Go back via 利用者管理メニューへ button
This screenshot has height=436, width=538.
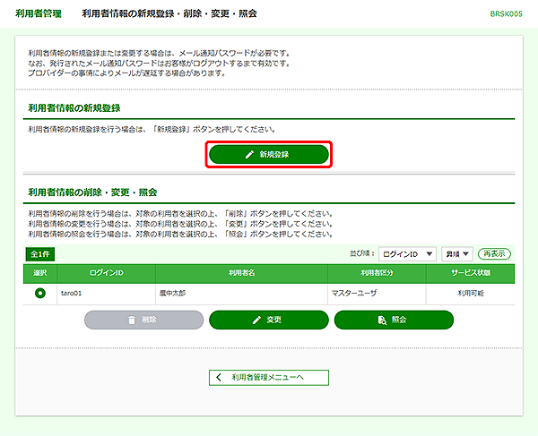269,378
